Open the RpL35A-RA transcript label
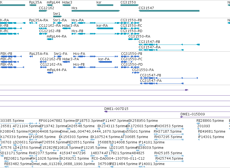 (x=39, y=20)
